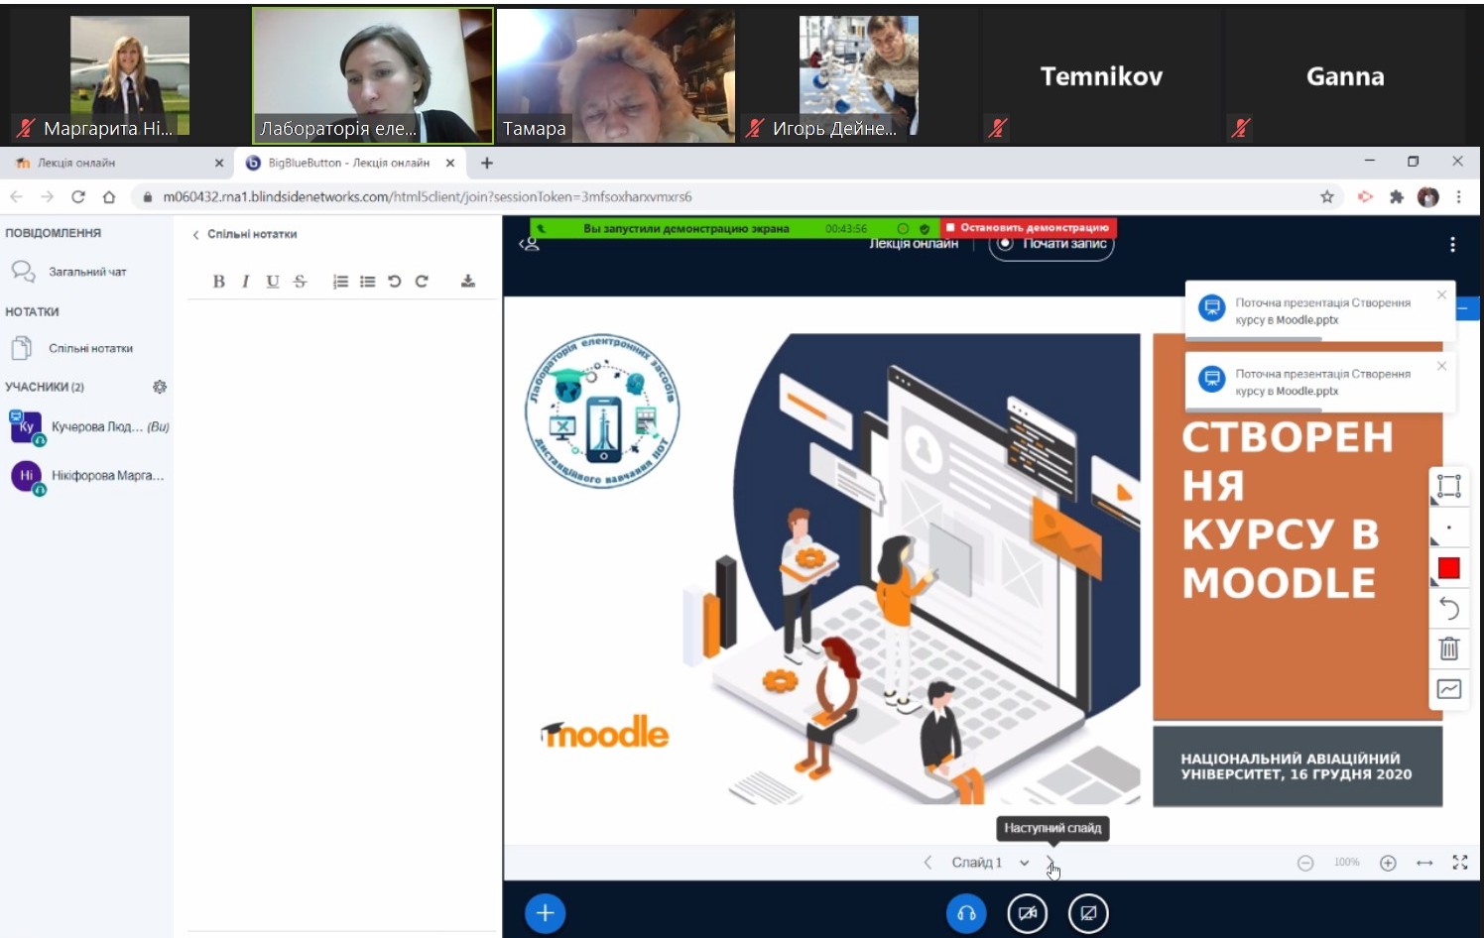
Task: Download the shared notes via export icon
Action: 468,282
